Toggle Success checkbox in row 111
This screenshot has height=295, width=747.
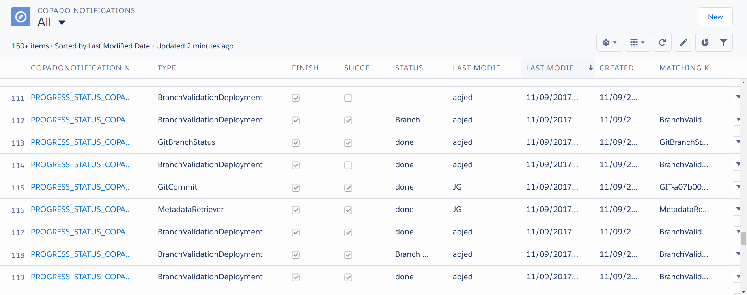click(x=348, y=98)
